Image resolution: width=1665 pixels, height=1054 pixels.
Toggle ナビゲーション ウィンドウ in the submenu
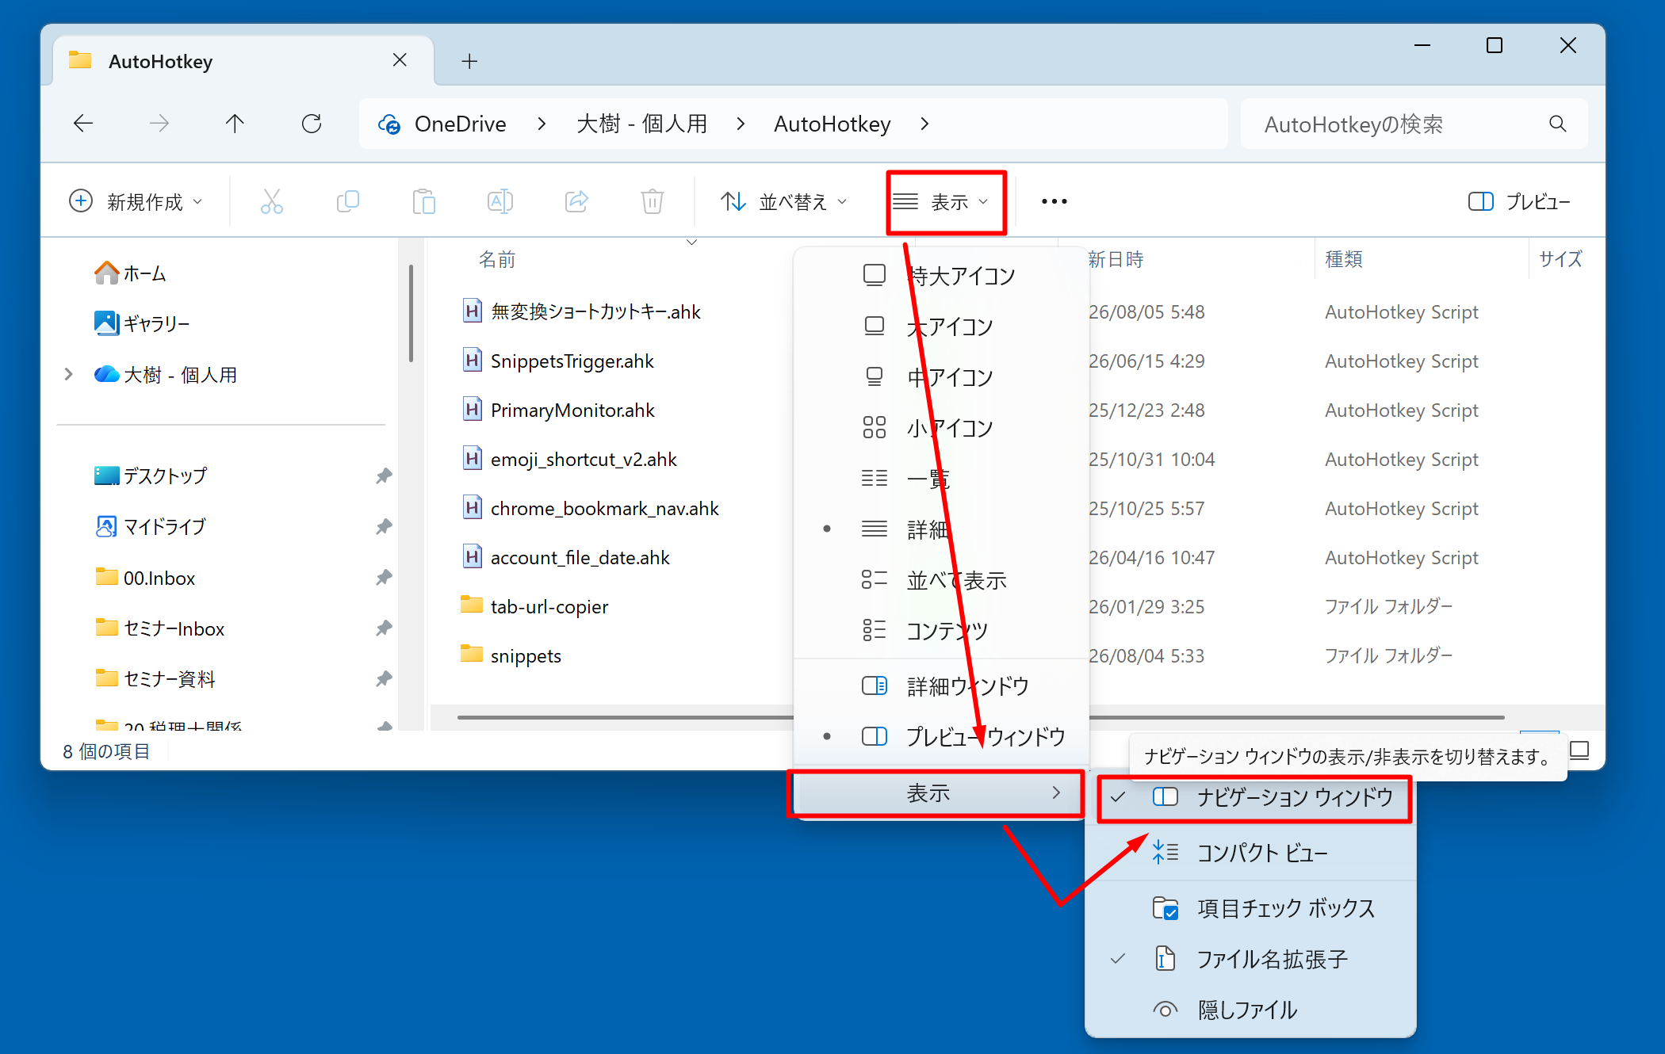click(x=1254, y=797)
